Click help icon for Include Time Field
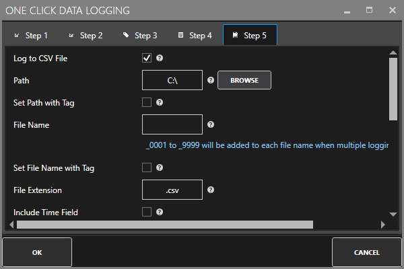Viewport: 404px width, 269px height. pyautogui.click(x=160, y=212)
